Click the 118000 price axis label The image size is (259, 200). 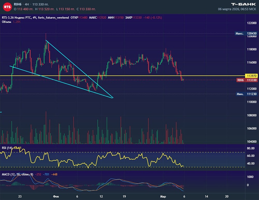click(x=252, y=49)
